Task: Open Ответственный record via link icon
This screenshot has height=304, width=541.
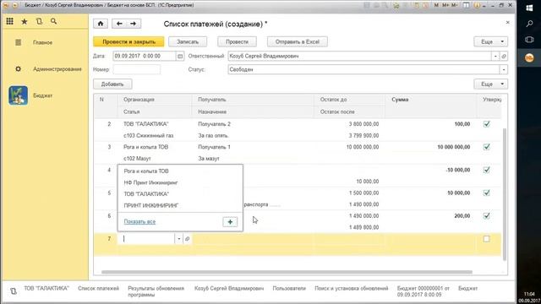Action: click(504, 56)
